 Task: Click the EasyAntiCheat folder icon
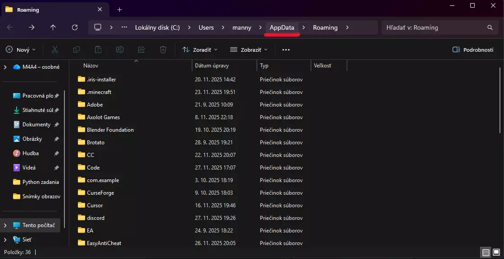[x=82, y=243]
